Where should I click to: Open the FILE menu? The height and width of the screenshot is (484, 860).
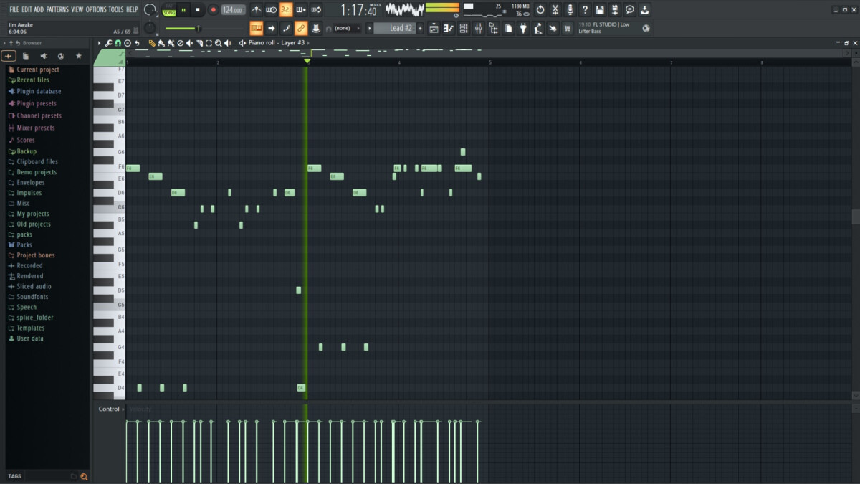14,9
